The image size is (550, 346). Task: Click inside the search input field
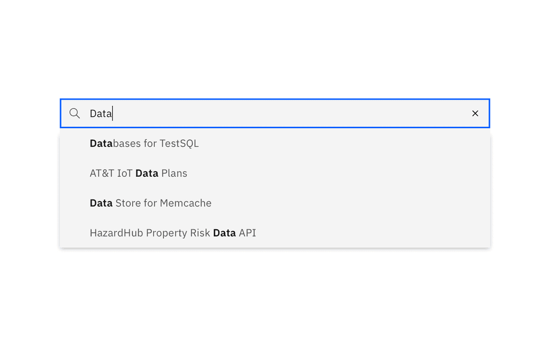[239, 113]
